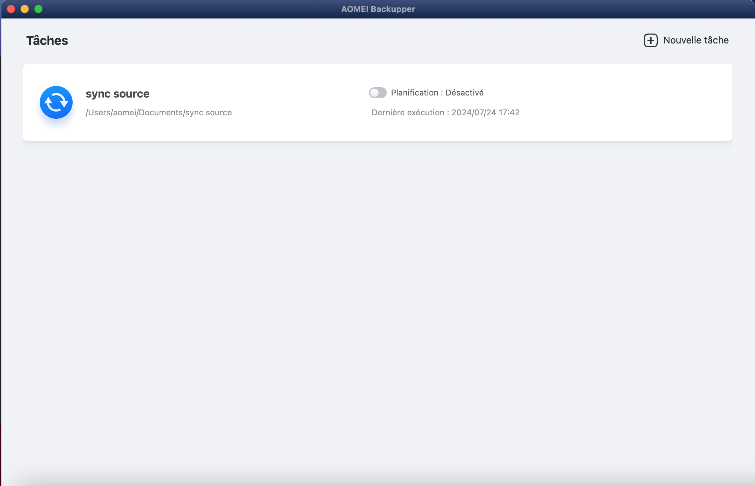
Task: Click the plus icon for new task
Action: click(x=651, y=40)
